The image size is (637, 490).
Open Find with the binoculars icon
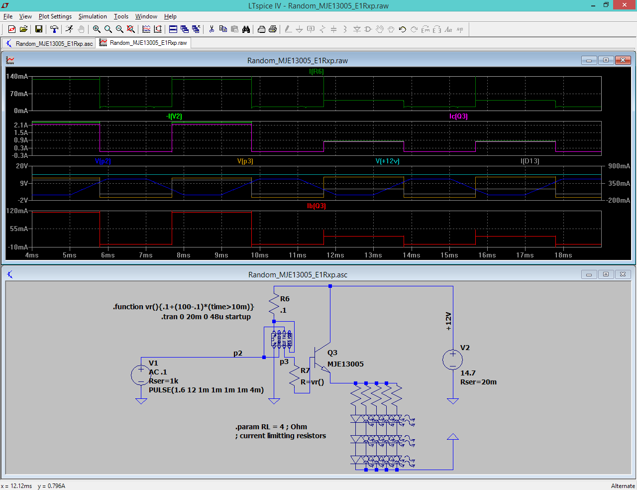246,29
